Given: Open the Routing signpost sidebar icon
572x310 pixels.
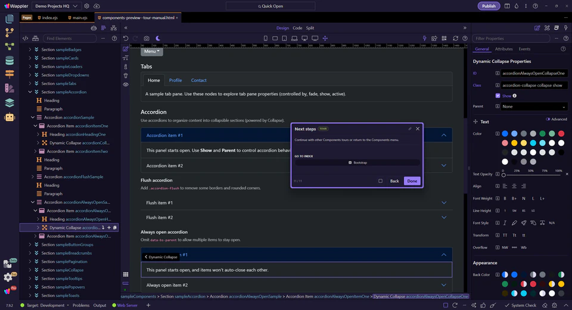Looking at the screenshot, I should pos(10,74).
